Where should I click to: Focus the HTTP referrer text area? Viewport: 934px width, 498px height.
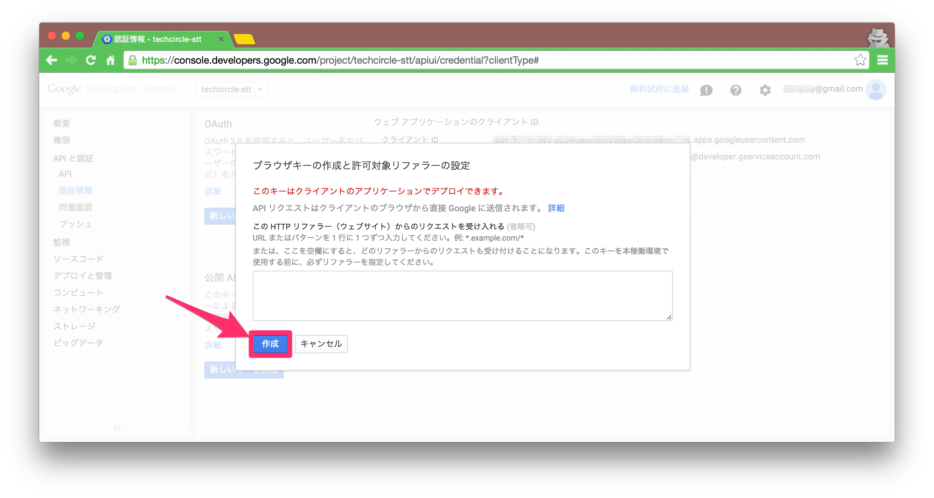[462, 296]
